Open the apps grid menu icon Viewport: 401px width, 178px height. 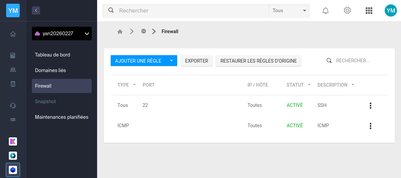coord(369,10)
